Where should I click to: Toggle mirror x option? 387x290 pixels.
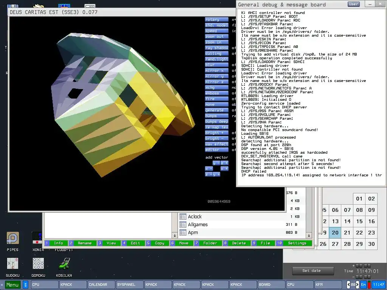(217, 71)
